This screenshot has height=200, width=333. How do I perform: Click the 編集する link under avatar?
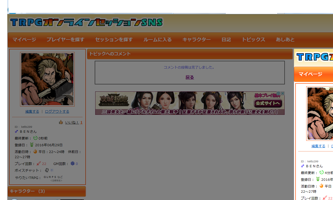coord(32,111)
